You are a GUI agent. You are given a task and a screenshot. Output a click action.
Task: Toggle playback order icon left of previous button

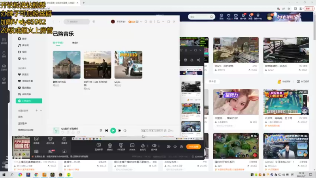pos(101,131)
